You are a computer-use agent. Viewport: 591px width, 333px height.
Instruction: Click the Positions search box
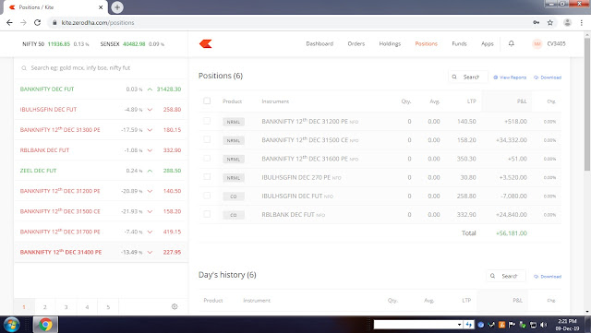[468, 77]
